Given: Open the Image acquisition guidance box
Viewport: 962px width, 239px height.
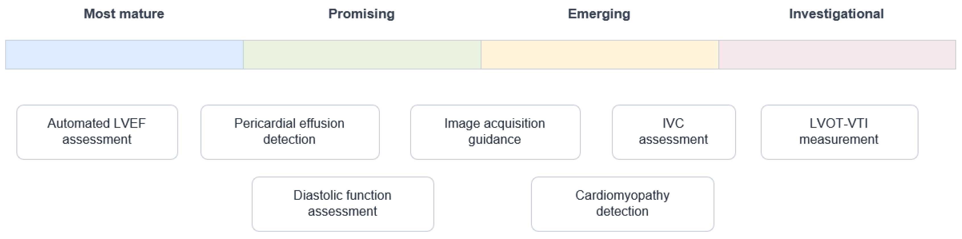Looking at the screenshot, I should [495, 132].
